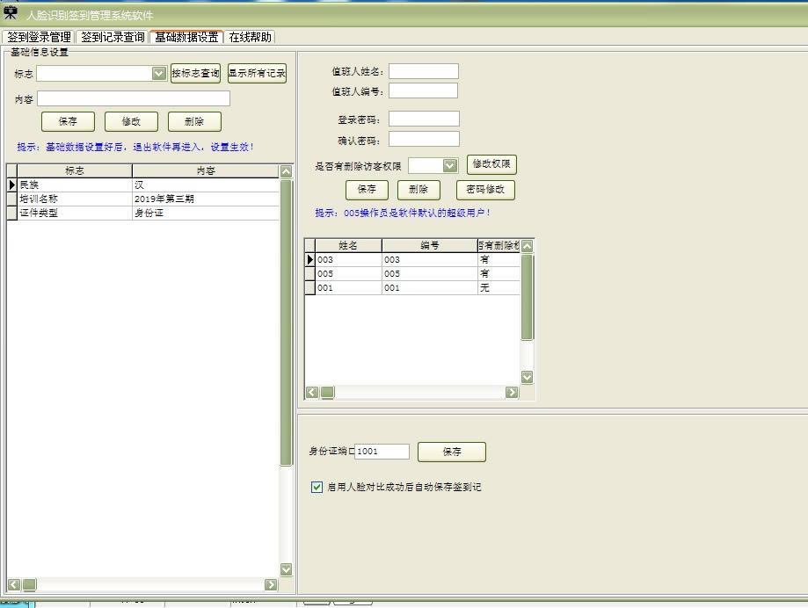Focus the 值班人姓名 input field

pyautogui.click(x=423, y=71)
